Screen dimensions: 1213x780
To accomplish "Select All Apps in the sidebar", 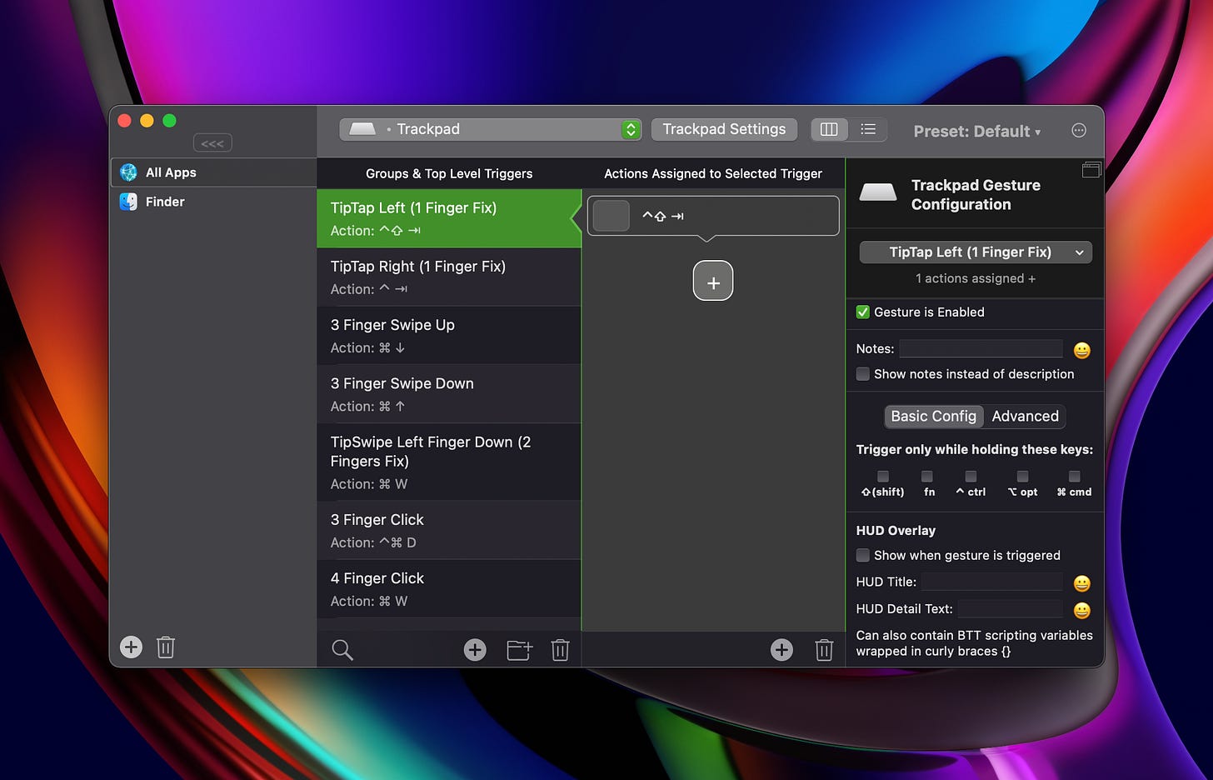I will point(213,172).
